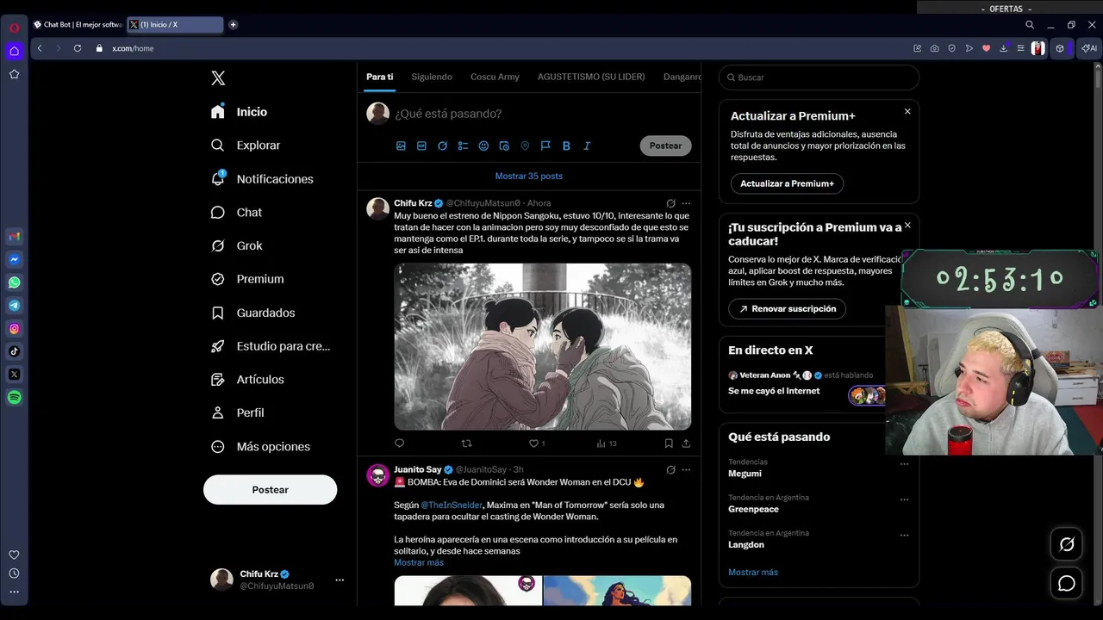
Task: Open account menu dots beside Chifu Krz profile
Action: pos(340,580)
